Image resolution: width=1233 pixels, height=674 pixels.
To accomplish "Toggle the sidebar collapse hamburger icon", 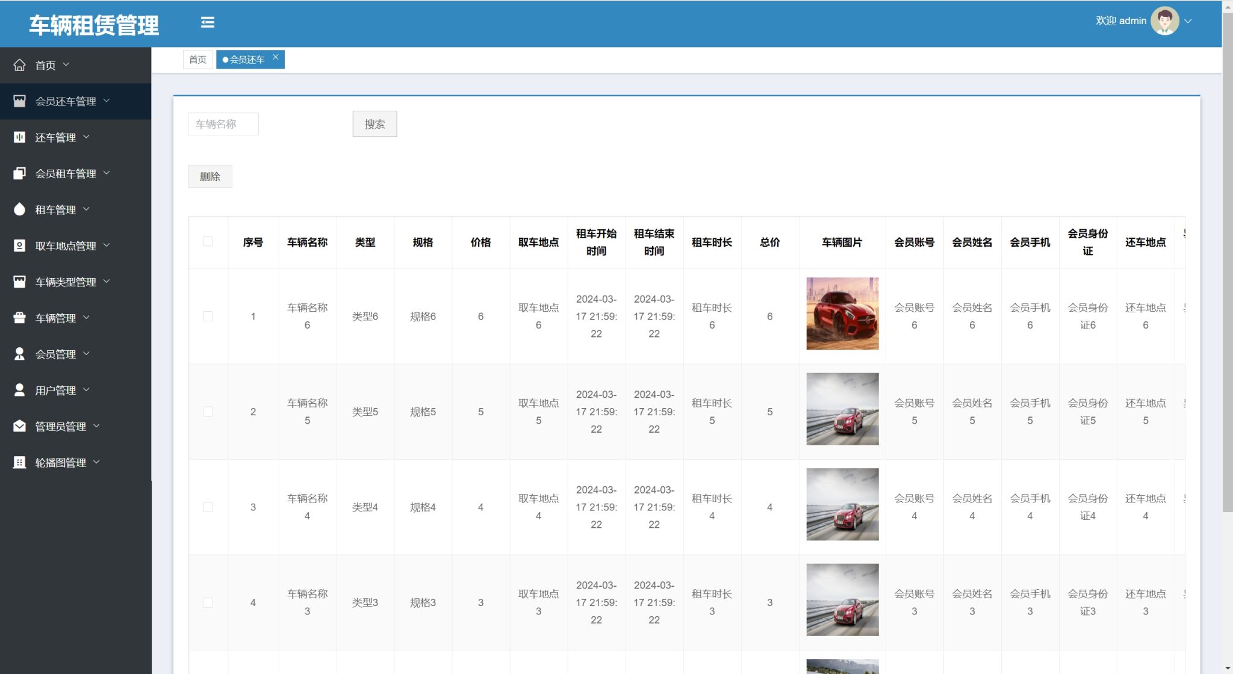I will coord(208,22).
